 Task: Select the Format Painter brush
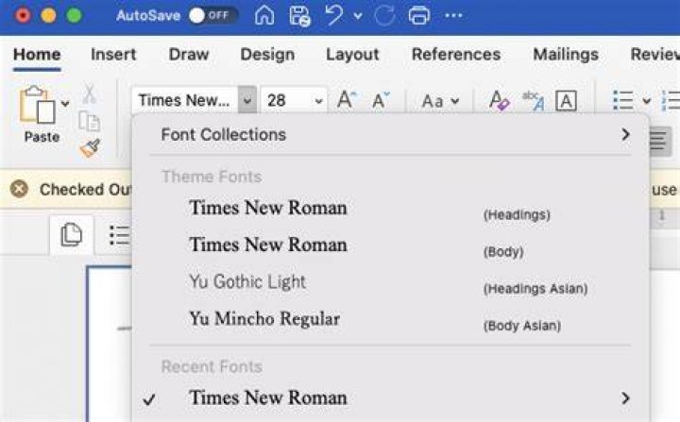[x=91, y=148]
